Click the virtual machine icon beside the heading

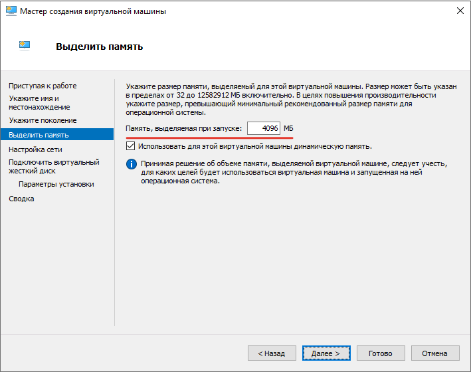tap(25, 45)
